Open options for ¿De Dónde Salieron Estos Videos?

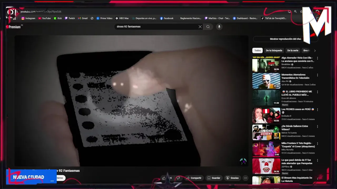[318, 127]
